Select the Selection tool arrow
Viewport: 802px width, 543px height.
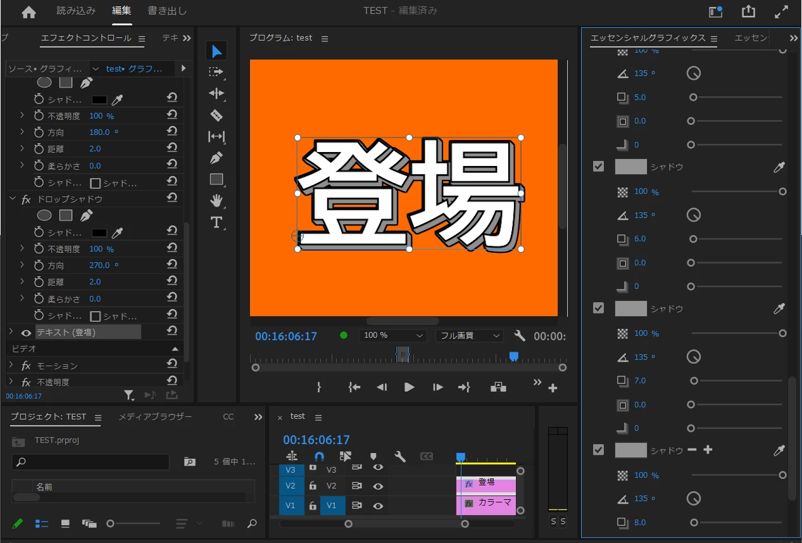216,51
